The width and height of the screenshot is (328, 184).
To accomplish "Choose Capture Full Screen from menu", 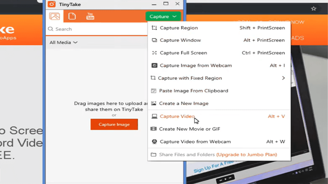I will (x=219, y=53).
